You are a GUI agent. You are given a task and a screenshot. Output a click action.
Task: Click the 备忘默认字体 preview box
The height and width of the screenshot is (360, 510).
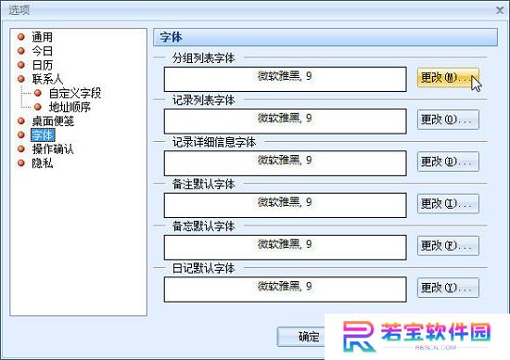tap(286, 248)
